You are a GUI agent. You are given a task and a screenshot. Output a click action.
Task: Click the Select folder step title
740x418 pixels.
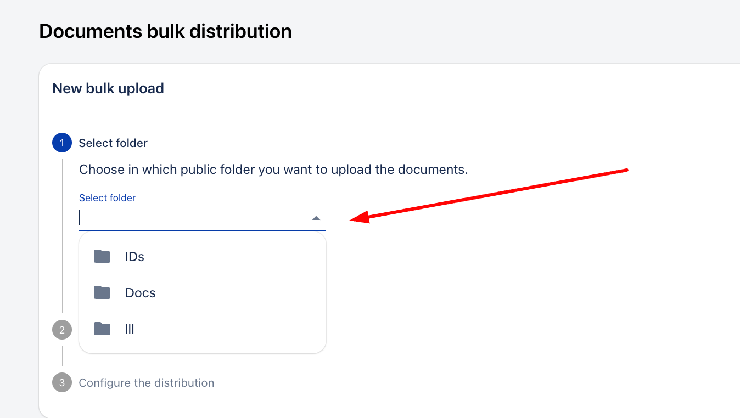(113, 143)
